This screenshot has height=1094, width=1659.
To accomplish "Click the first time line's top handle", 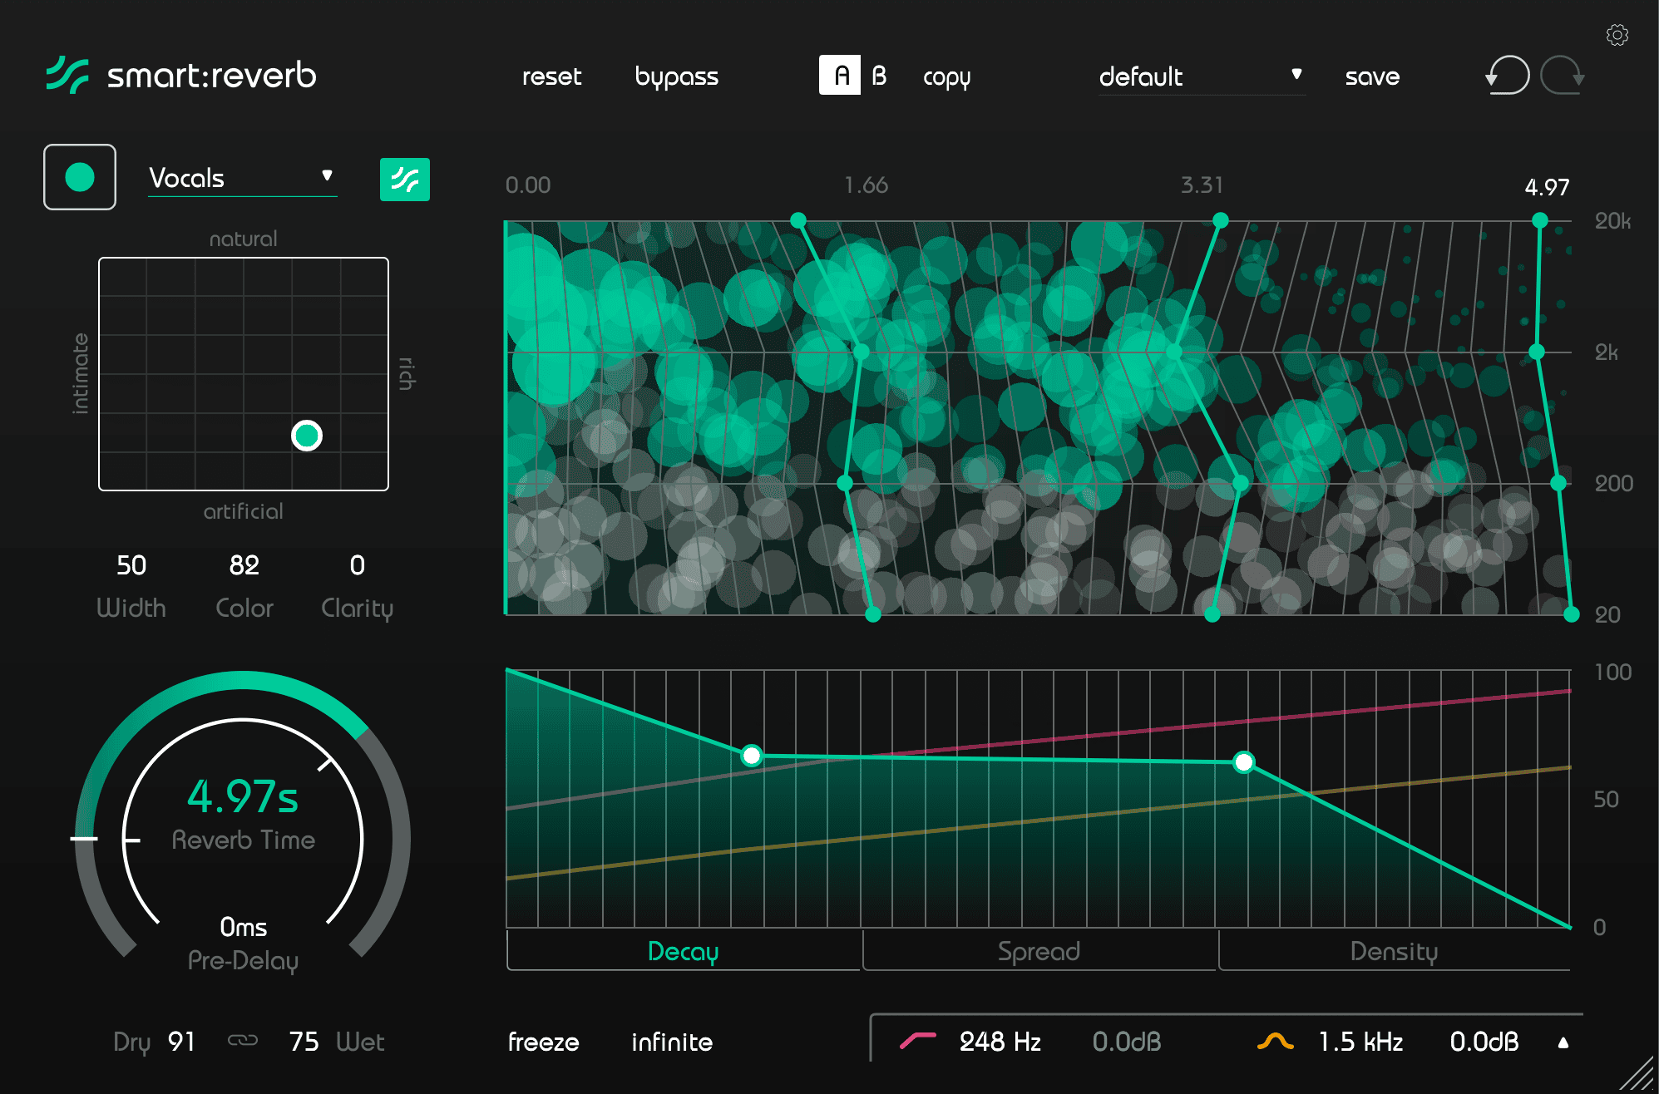I will point(798,220).
